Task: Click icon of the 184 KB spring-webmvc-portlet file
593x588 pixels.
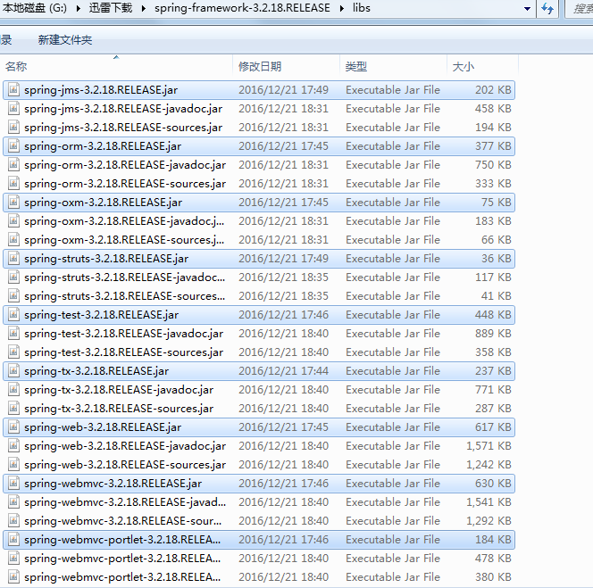Action: click(x=14, y=540)
